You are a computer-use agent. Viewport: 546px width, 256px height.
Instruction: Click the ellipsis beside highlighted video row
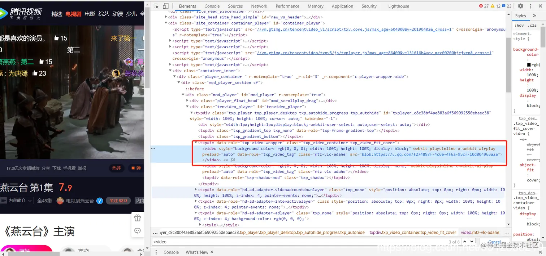click(153, 148)
